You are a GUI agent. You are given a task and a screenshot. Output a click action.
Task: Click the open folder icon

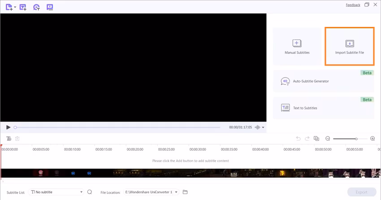pyautogui.click(x=185, y=192)
